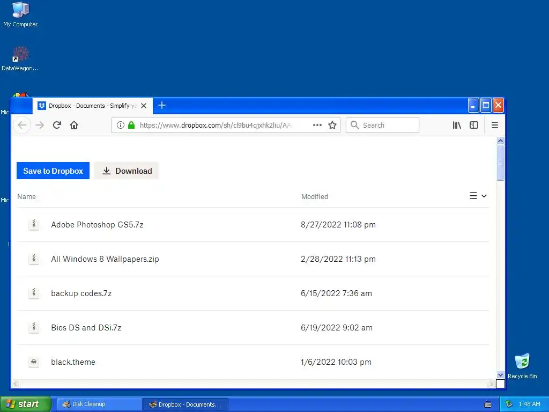Click the date 6/15/2022 7:36 am
Viewport: 549px width, 412px height.
(336, 293)
